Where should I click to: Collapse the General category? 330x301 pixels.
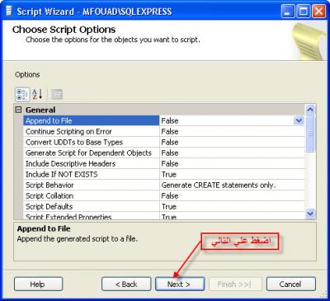pos(18,110)
